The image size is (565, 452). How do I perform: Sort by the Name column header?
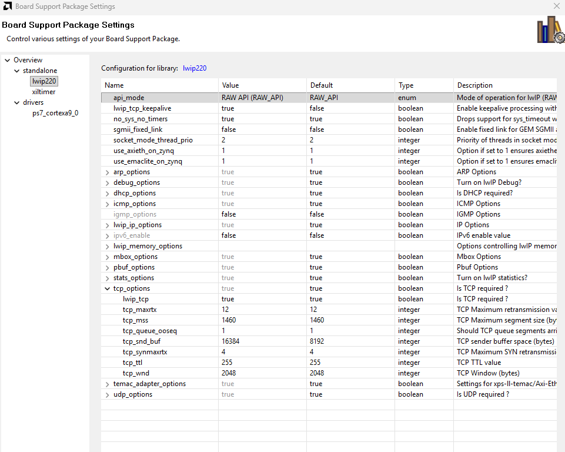(x=159, y=85)
